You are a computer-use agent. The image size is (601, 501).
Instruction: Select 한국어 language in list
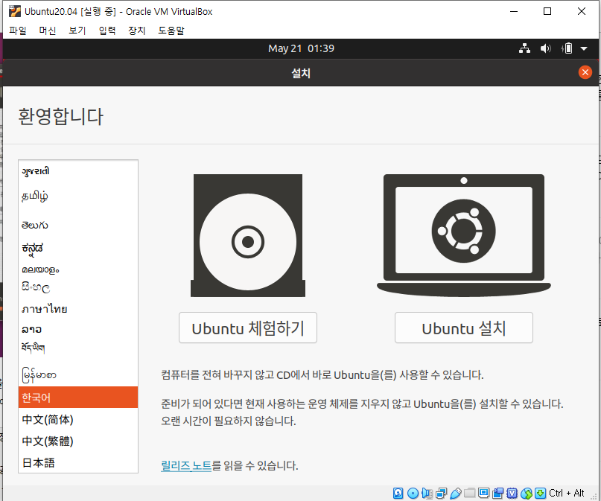tap(78, 398)
